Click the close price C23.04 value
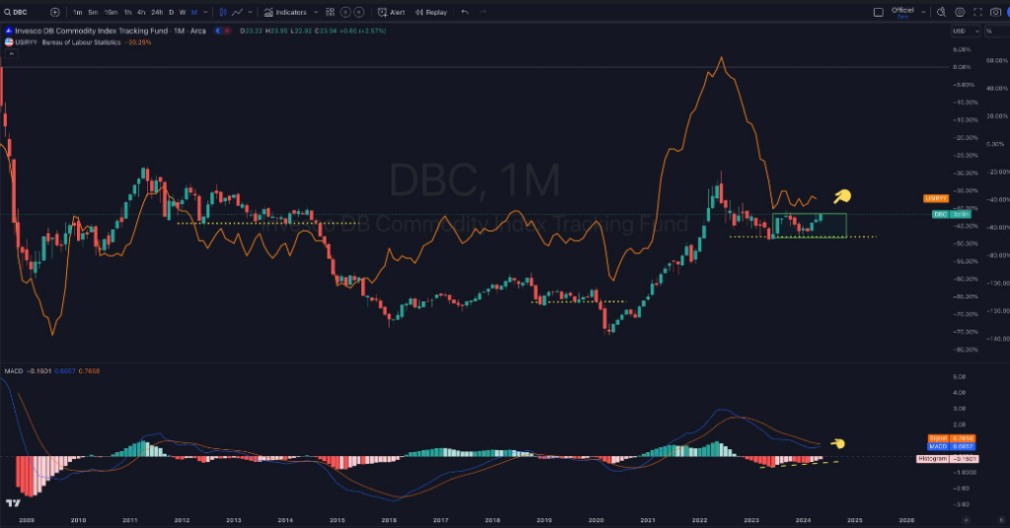 (325, 31)
